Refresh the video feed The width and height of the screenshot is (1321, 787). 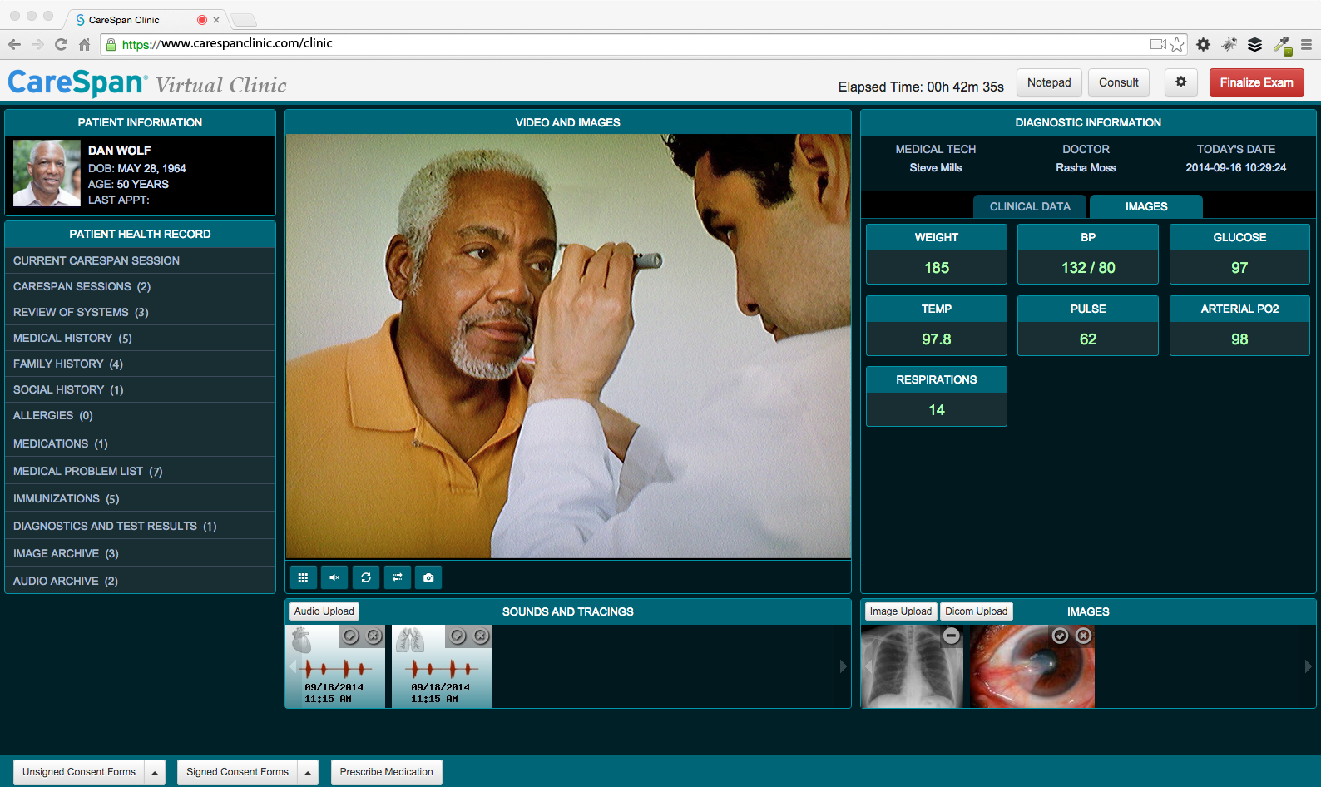pos(366,577)
